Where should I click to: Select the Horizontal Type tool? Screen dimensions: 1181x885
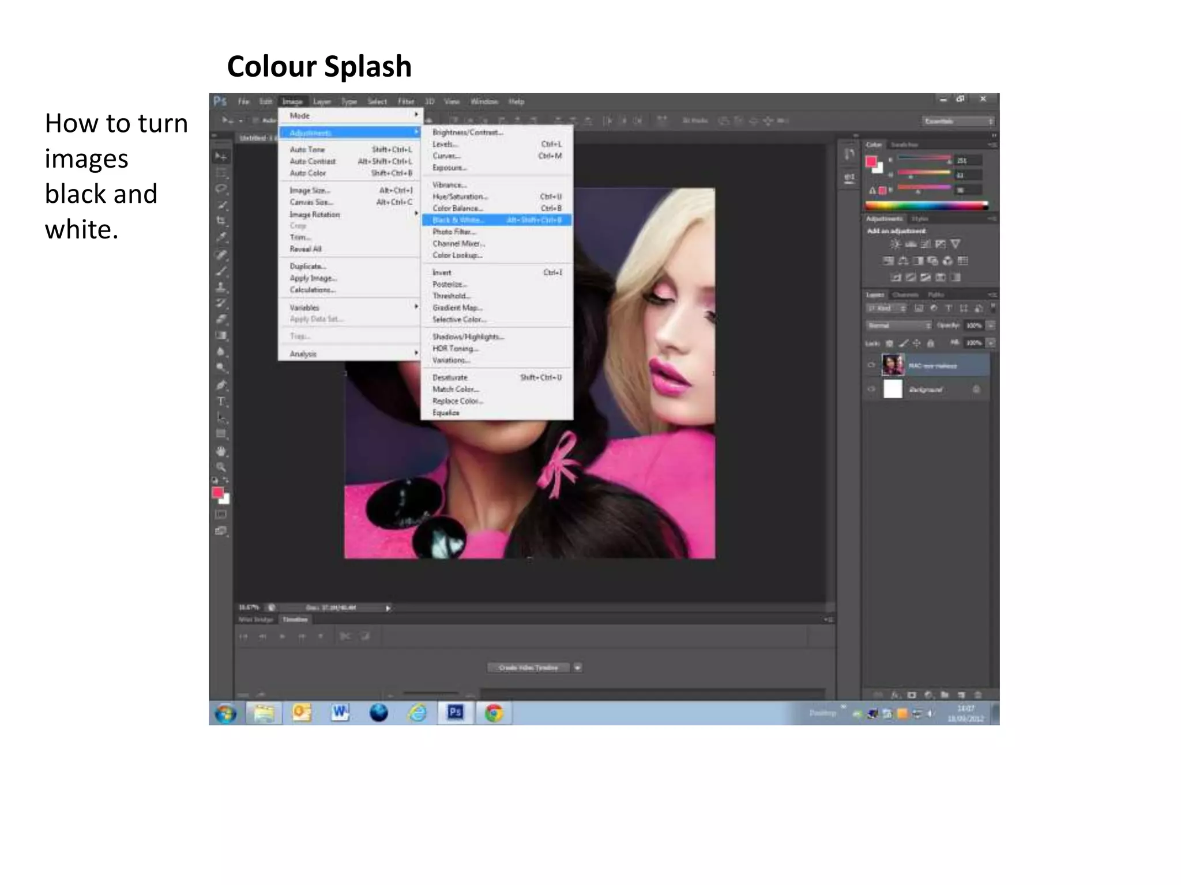(x=221, y=401)
